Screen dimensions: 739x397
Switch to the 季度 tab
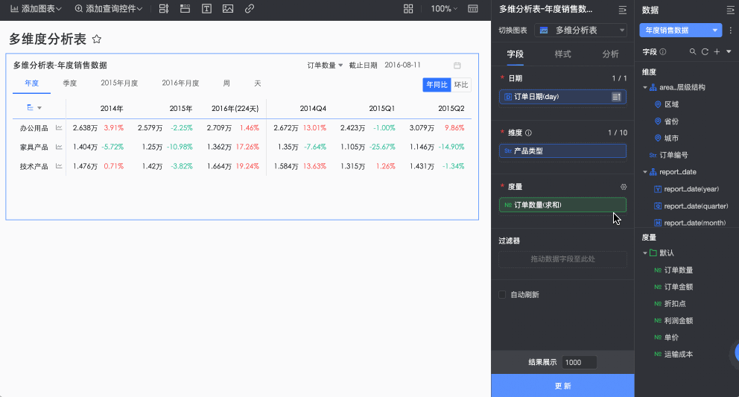point(70,83)
